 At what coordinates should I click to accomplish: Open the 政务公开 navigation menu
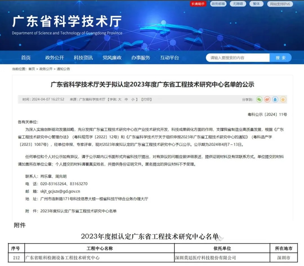coord(55,58)
